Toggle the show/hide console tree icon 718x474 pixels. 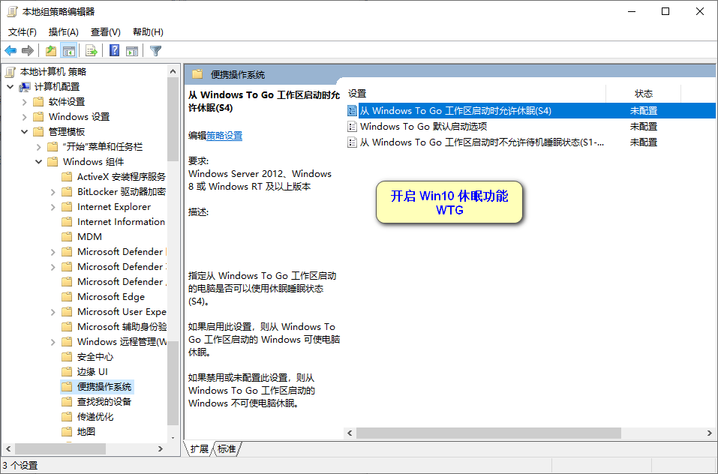(69, 51)
